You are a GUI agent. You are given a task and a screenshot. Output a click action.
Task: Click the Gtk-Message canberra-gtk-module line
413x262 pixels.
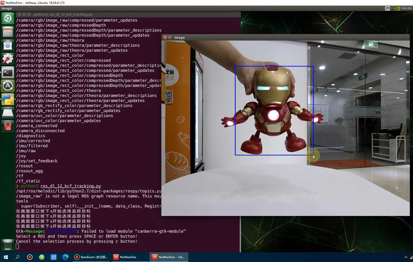(101, 231)
